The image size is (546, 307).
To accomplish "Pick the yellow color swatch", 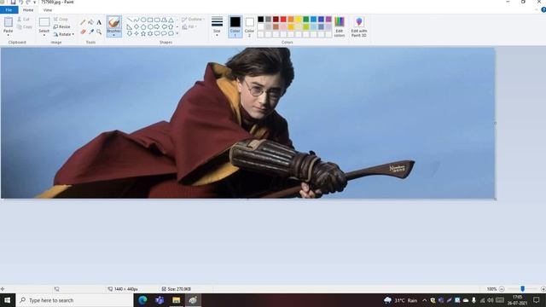I will 298,19.
